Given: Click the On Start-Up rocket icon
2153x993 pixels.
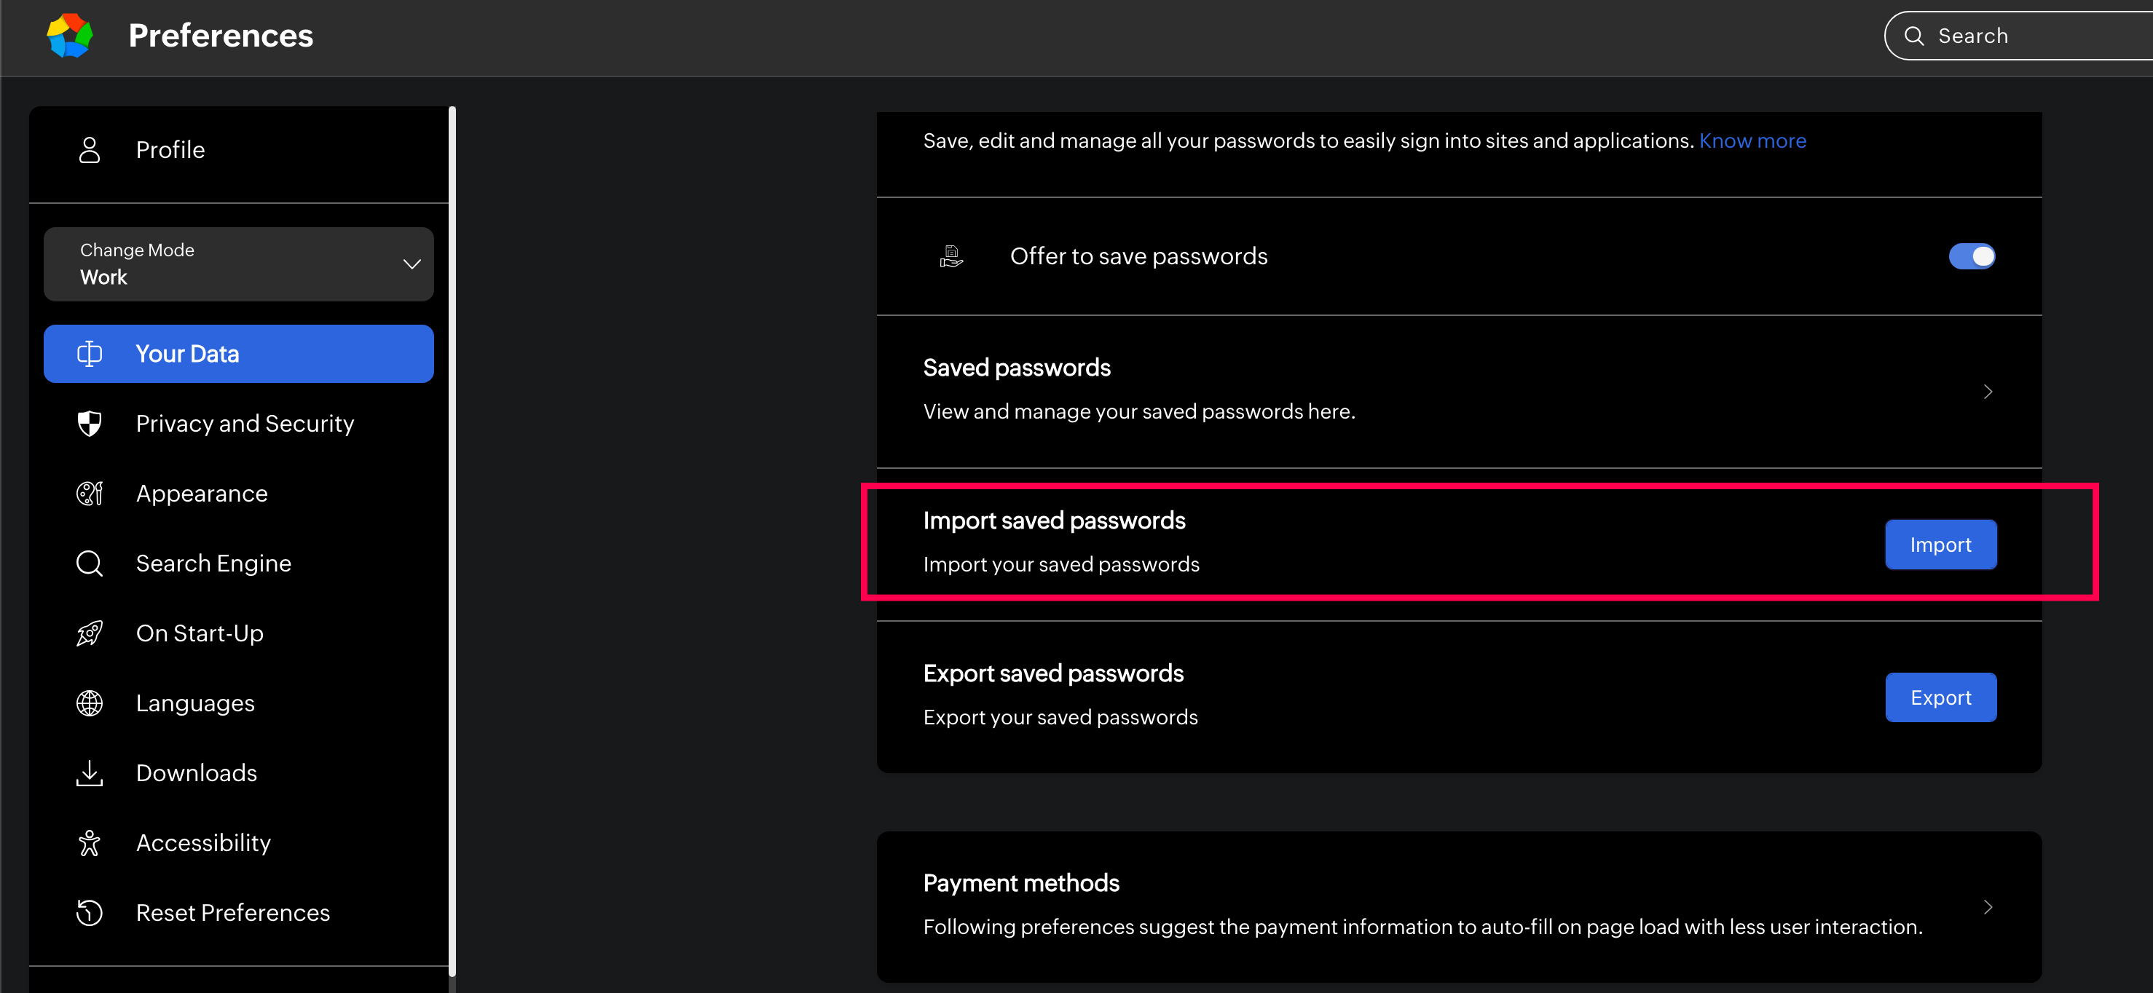Looking at the screenshot, I should tap(90, 633).
